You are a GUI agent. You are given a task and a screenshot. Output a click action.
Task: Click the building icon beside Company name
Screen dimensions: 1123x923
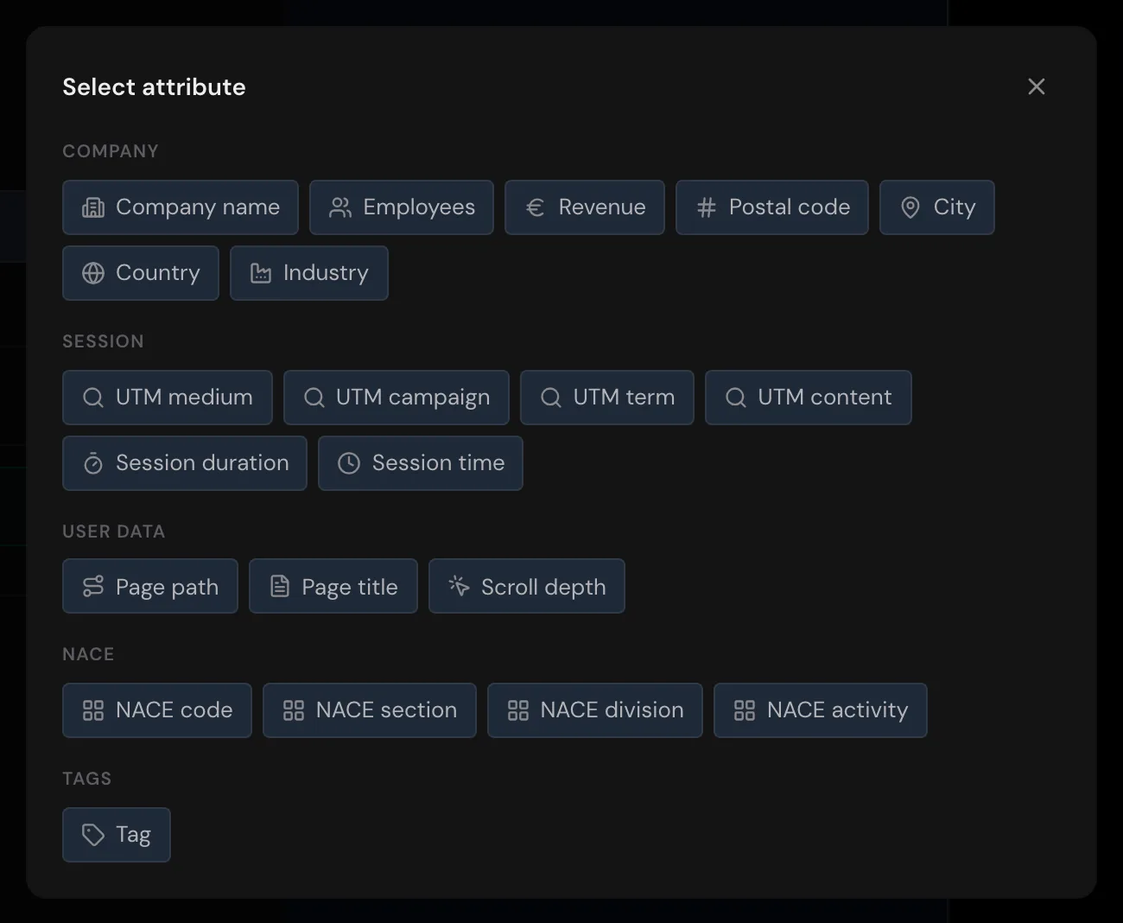pyautogui.click(x=93, y=207)
